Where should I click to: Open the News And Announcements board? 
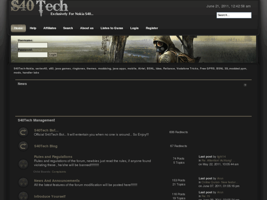(x=57, y=181)
